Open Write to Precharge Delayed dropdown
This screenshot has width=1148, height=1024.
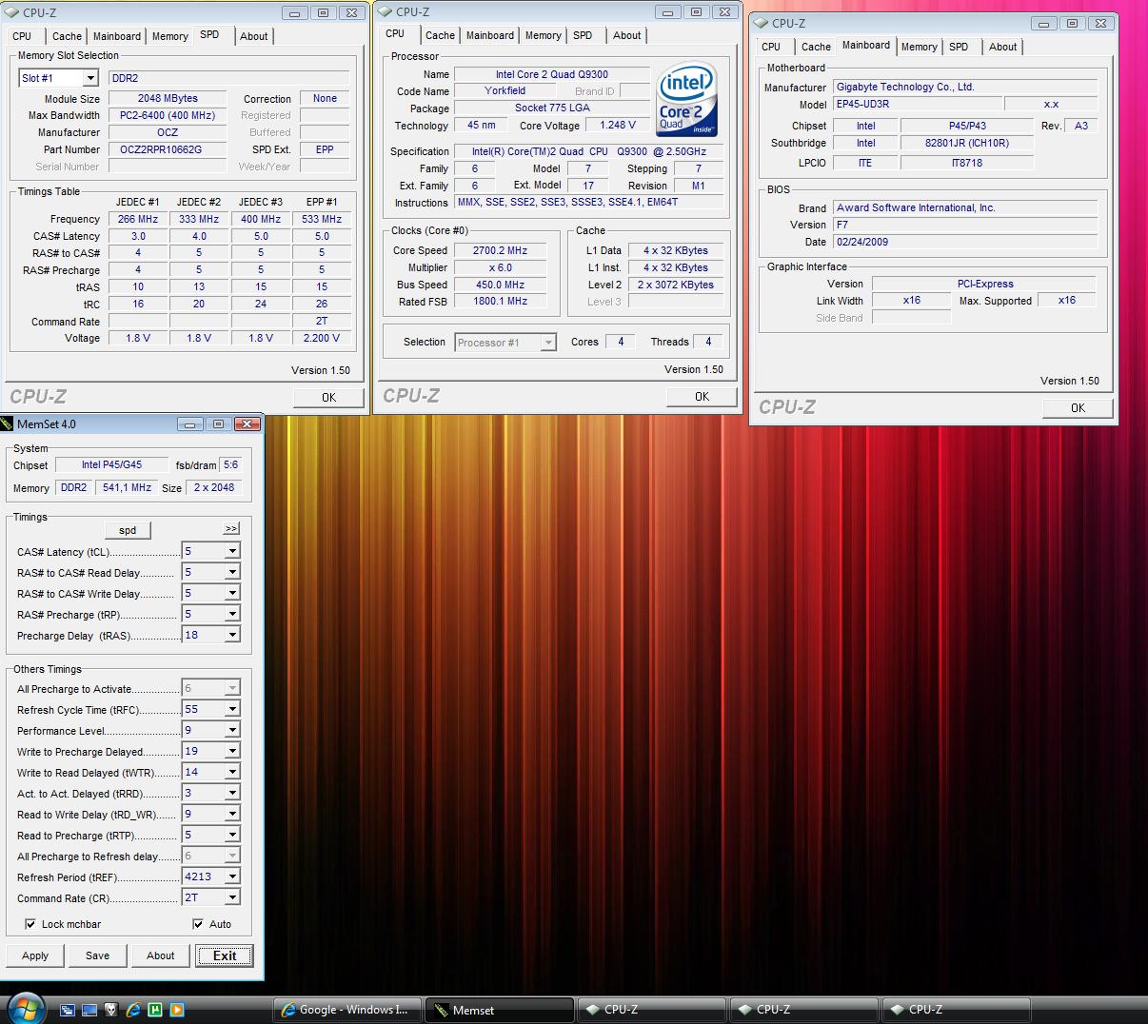pyautogui.click(x=231, y=751)
